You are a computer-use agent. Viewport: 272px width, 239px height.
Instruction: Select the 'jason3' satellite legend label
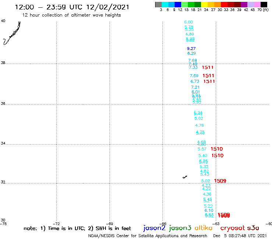(x=180, y=228)
